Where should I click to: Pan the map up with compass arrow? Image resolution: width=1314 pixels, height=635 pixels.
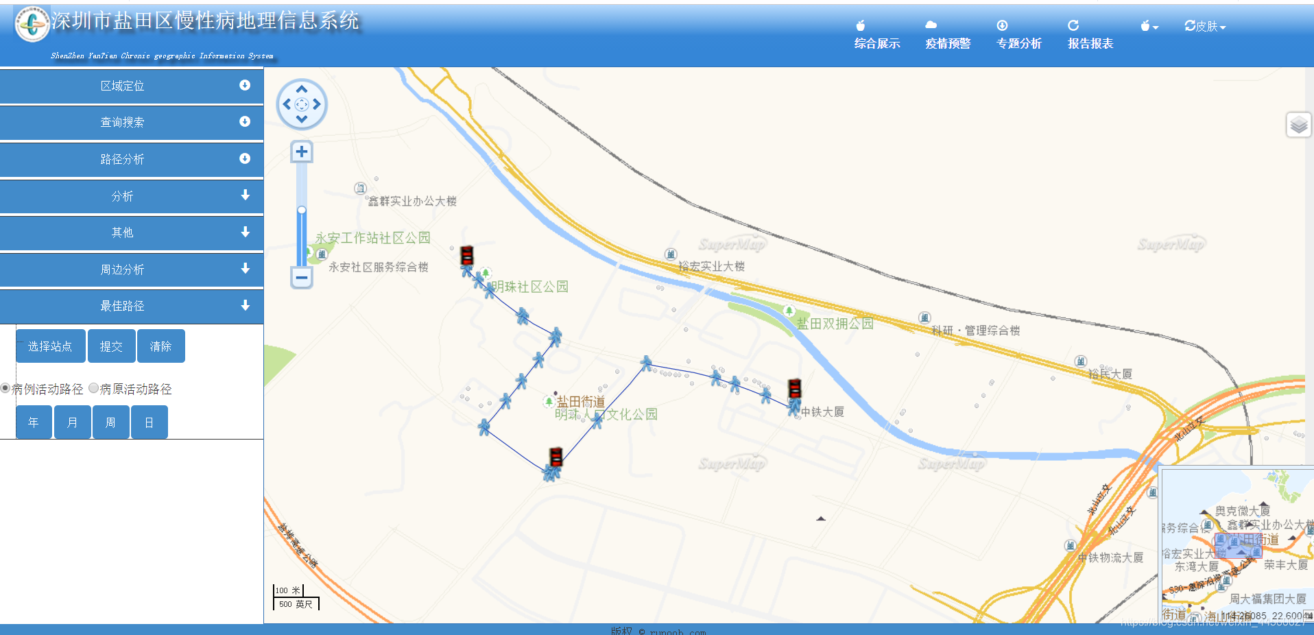coord(302,89)
